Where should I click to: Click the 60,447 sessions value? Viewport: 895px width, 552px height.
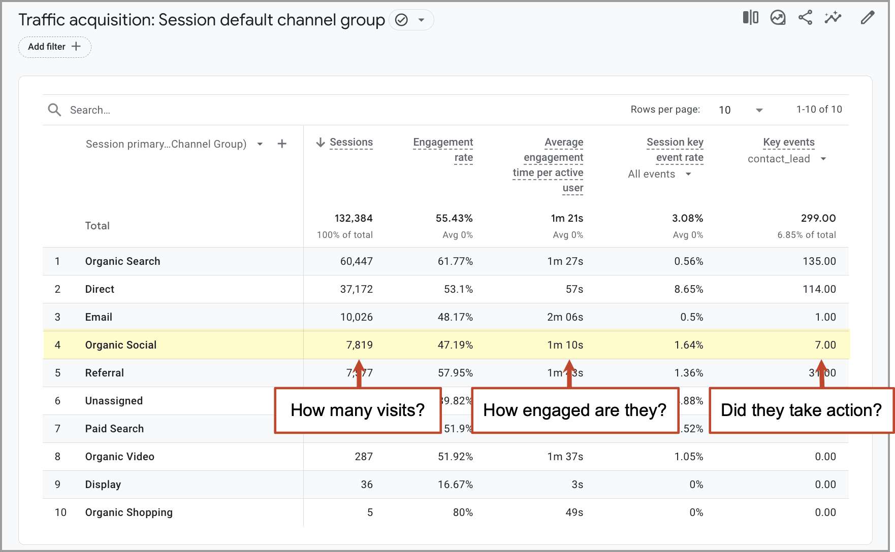click(356, 261)
